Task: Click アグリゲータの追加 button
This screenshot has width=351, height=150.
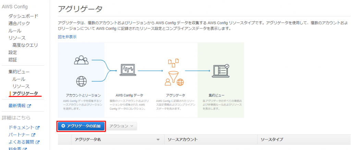Action: click(81, 126)
